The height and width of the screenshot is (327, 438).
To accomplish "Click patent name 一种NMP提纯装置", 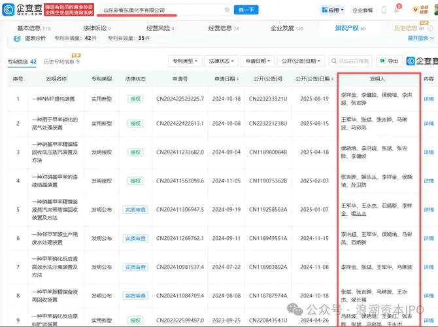I will click(54, 99).
